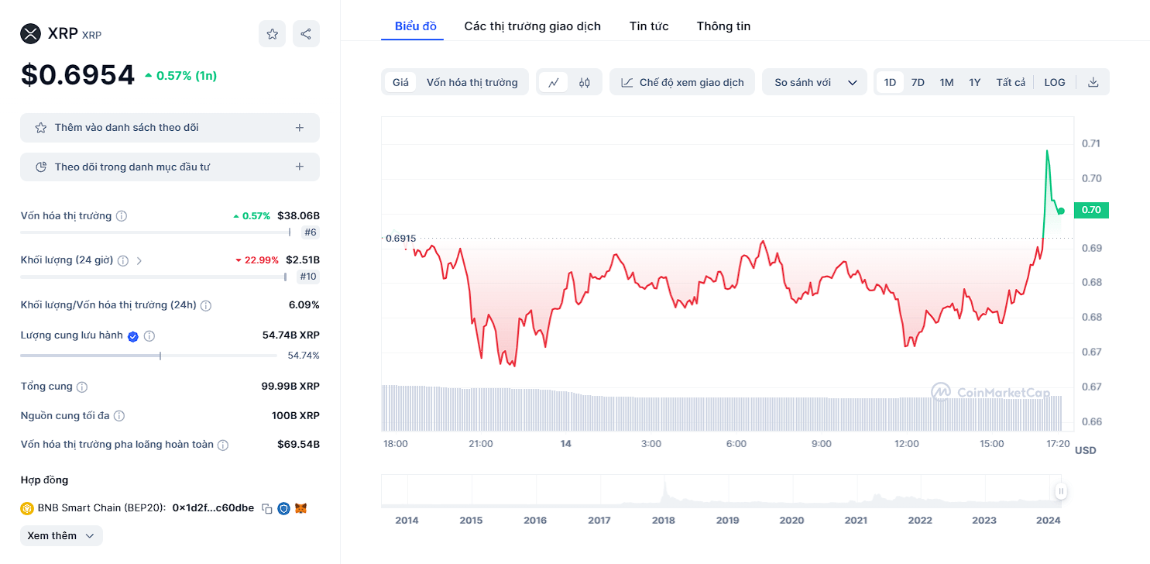The height and width of the screenshot is (564, 1150).
Task: Switch to Các thị trường giao dịch tab
Action: click(533, 26)
